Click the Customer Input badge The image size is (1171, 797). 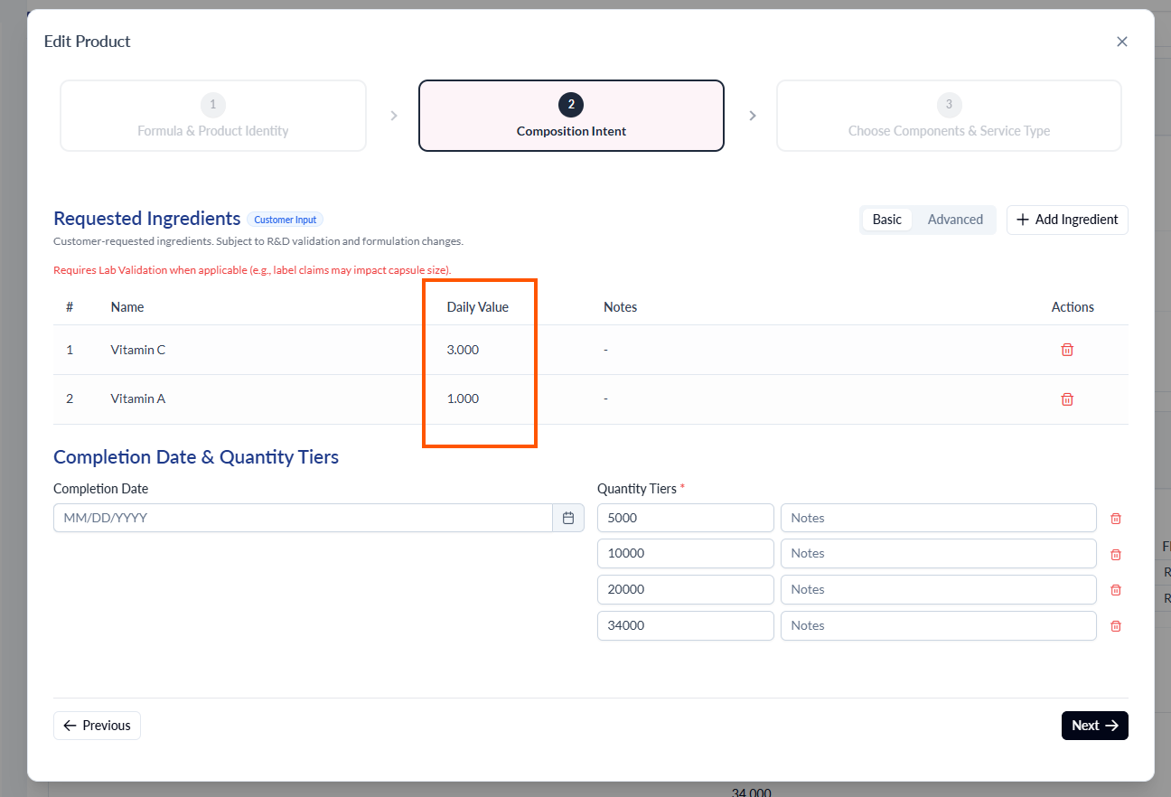[285, 220]
